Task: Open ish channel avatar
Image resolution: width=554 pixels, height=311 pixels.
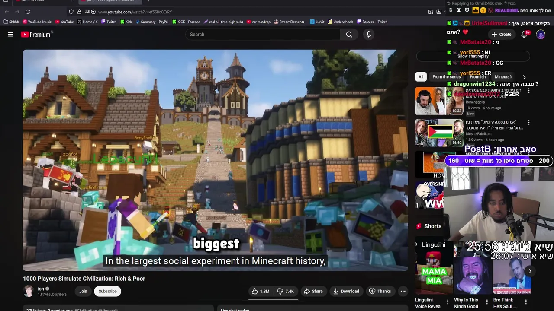Action: coord(29,291)
